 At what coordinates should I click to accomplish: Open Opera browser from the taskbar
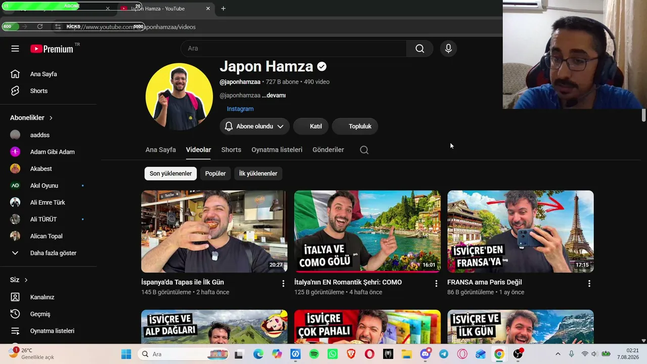tap(369, 354)
